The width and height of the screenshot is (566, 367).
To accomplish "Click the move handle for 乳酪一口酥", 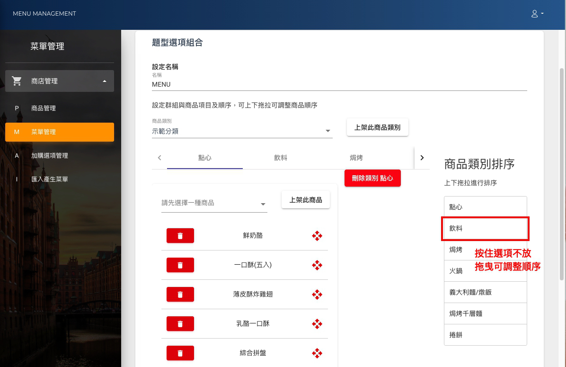I will 317,323.
